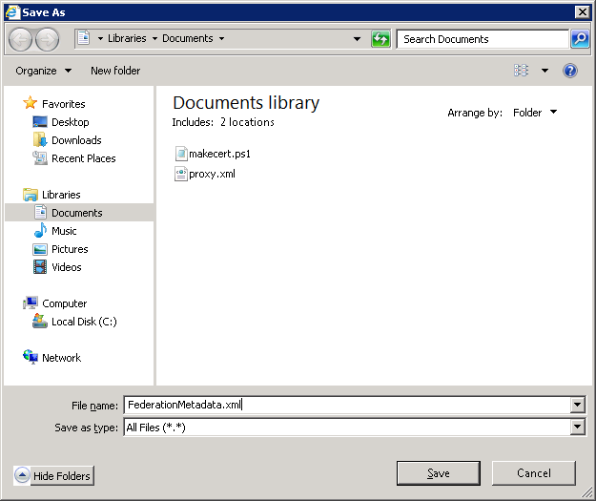Click New folder in the toolbar

pyautogui.click(x=115, y=71)
